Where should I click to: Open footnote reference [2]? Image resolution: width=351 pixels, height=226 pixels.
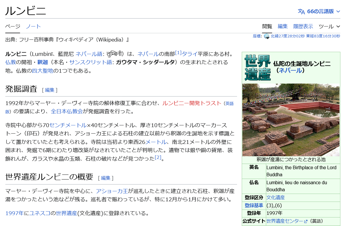[x=158, y=157]
